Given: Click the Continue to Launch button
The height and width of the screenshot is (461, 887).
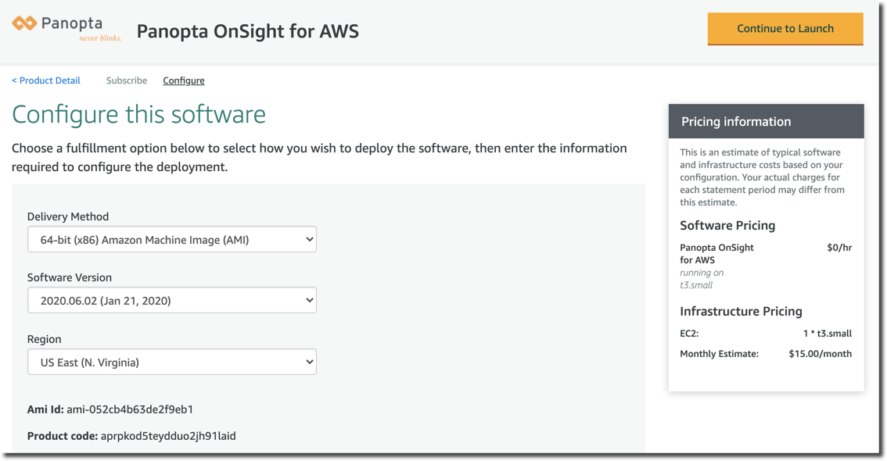Looking at the screenshot, I should [x=785, y=29].
